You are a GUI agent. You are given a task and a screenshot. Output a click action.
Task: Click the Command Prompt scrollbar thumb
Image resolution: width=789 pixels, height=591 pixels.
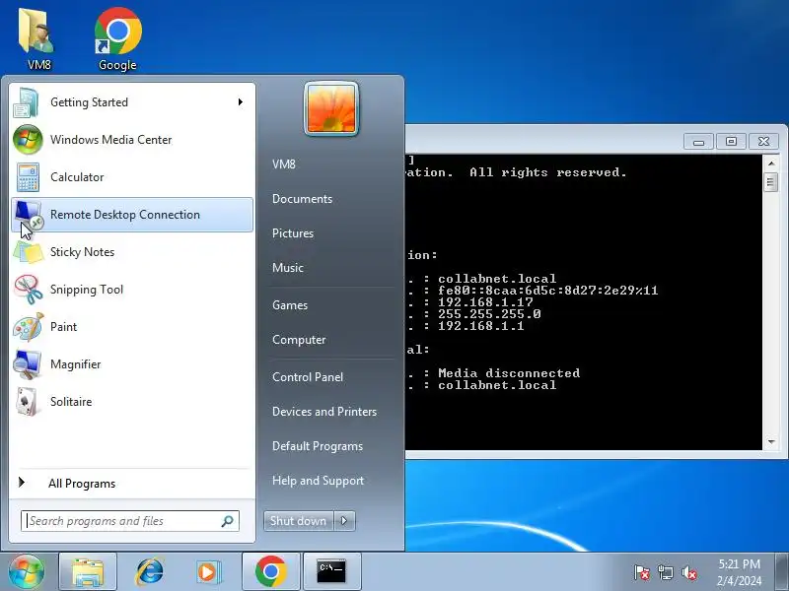pyautogui.click(x=770, y=182)
